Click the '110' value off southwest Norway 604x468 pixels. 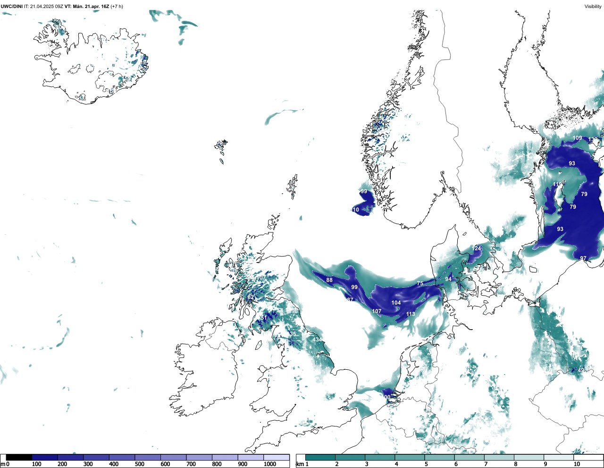coord(355,210)
